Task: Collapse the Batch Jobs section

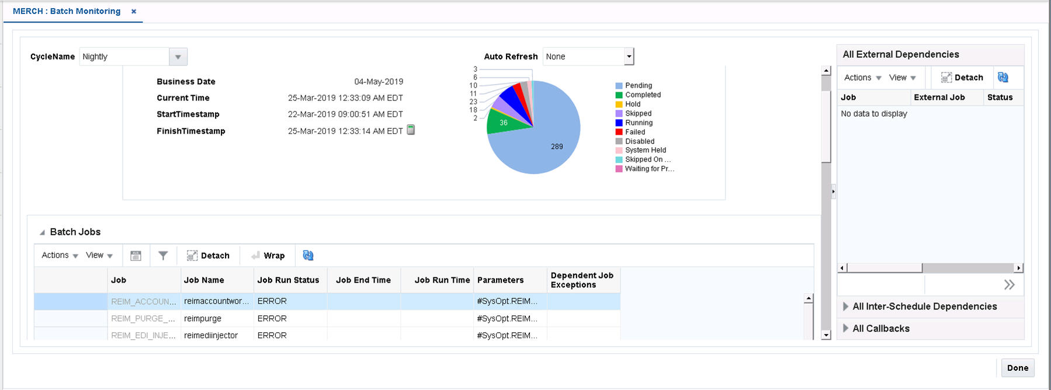Action: [x=42, y=232]
